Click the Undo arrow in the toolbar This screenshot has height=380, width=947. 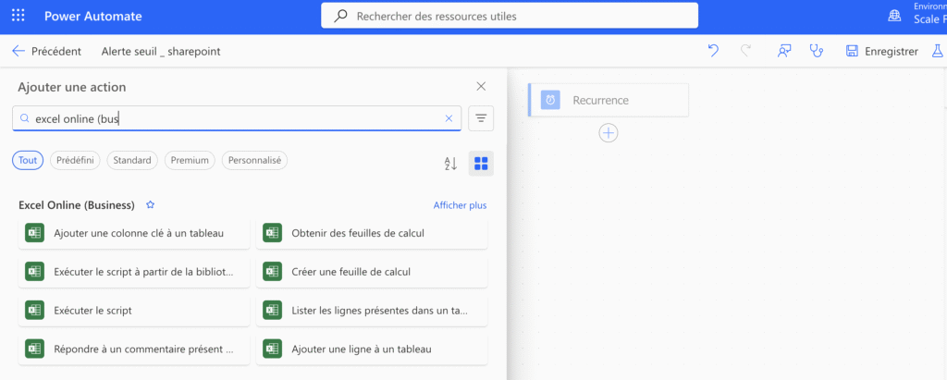coord(713,52)
